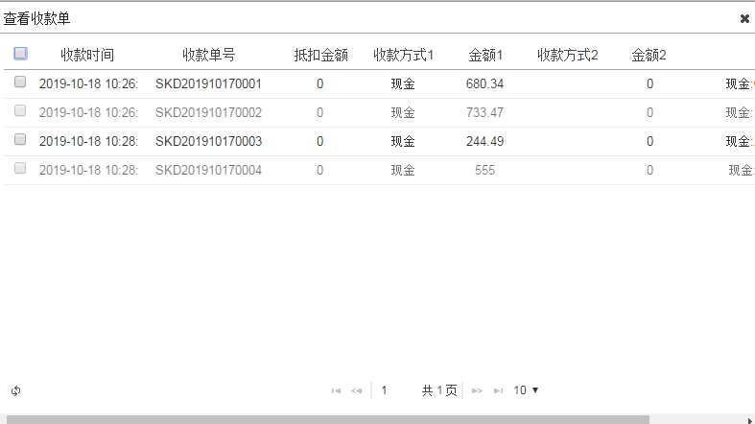Go to the first page of receipts
The width and height of the screenshot is (755, 424).
(x=336, y=390)
